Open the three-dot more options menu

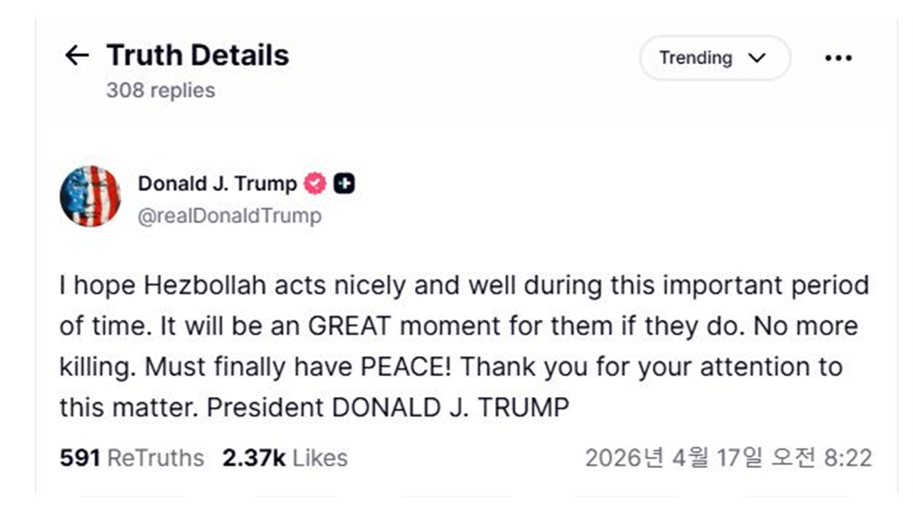click(x=838, y=58)
